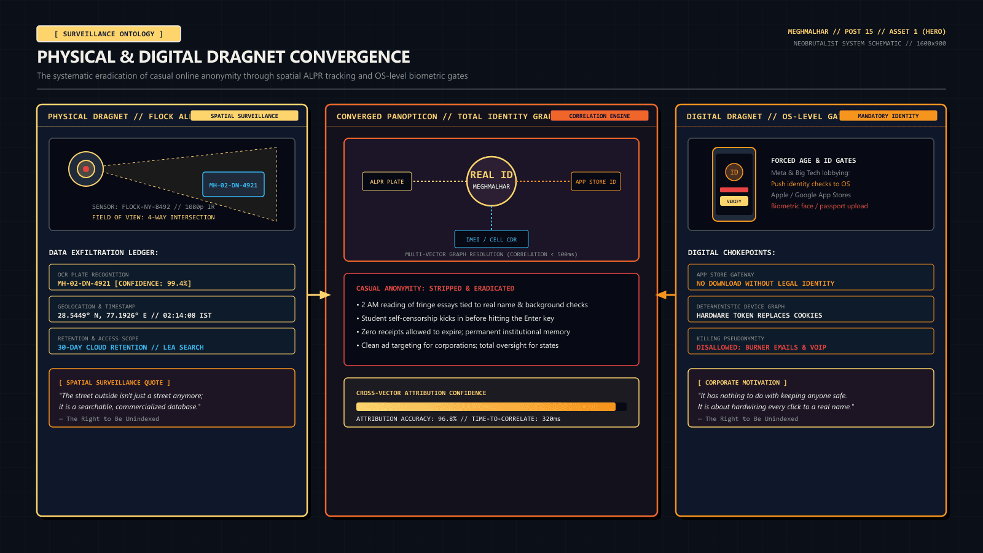The height and width of the screenshot is (553, 983).
Task: Click the attribution confidence progress bar
Action: coord(491,407)
